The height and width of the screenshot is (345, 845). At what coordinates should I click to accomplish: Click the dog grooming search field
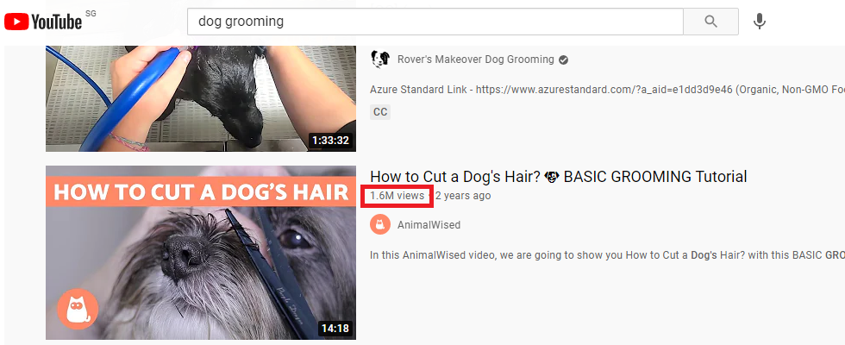[x=435, y=22]
